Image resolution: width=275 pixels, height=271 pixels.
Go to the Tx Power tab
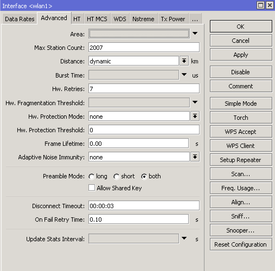(x=173, y=19)
